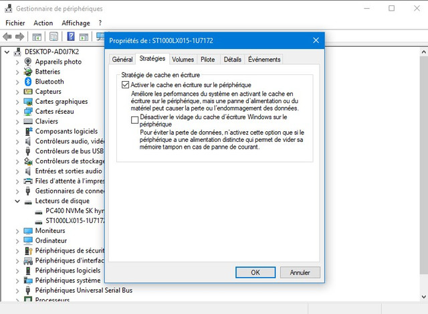Click the vertical scrollbar thumb
The width and height of the screenshot is (428, 314).
[423, 165]
